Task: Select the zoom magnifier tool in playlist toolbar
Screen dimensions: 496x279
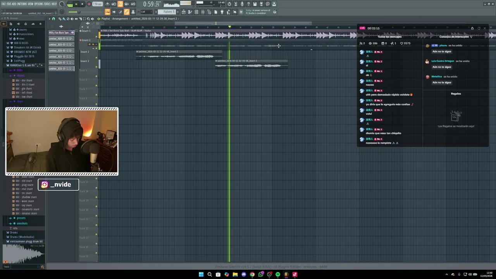Action: coord(88,19)
